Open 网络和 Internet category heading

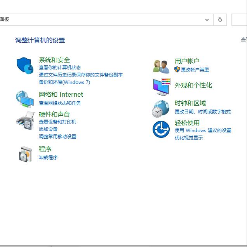pyautogui.click(x=61, y=94)
